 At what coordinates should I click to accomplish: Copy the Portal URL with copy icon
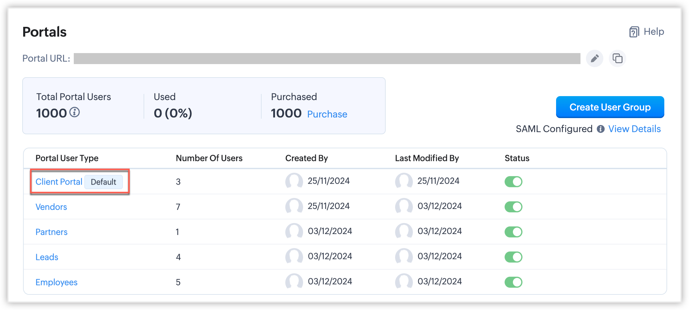(x=617, y=58)
